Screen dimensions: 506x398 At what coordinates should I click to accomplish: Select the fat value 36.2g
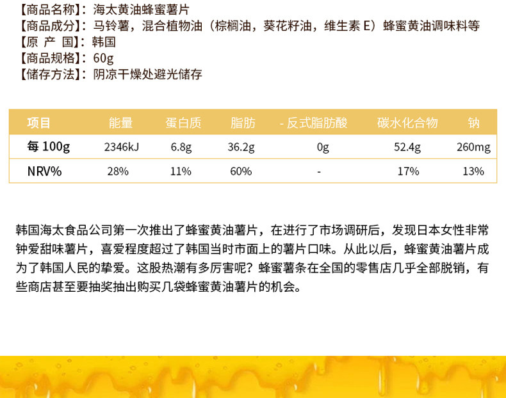(x=241, y=147)
